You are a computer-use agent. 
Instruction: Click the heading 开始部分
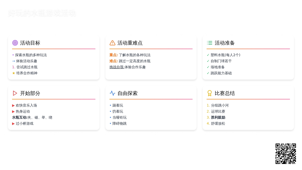coord(30,93)
